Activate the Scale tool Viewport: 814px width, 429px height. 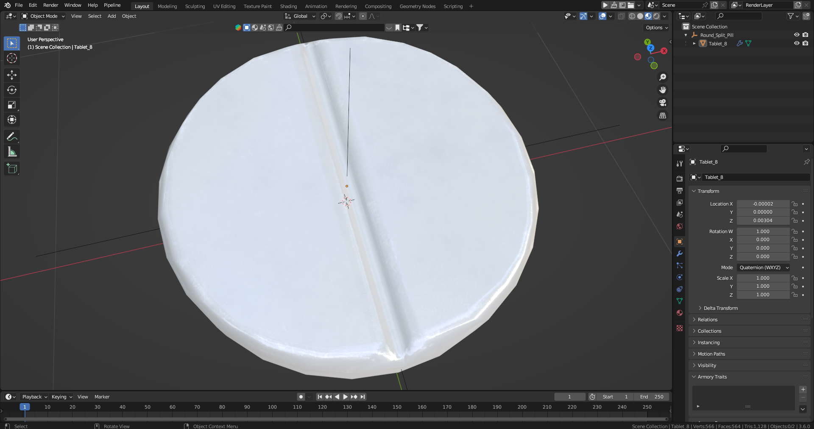(x=12, y=105)
